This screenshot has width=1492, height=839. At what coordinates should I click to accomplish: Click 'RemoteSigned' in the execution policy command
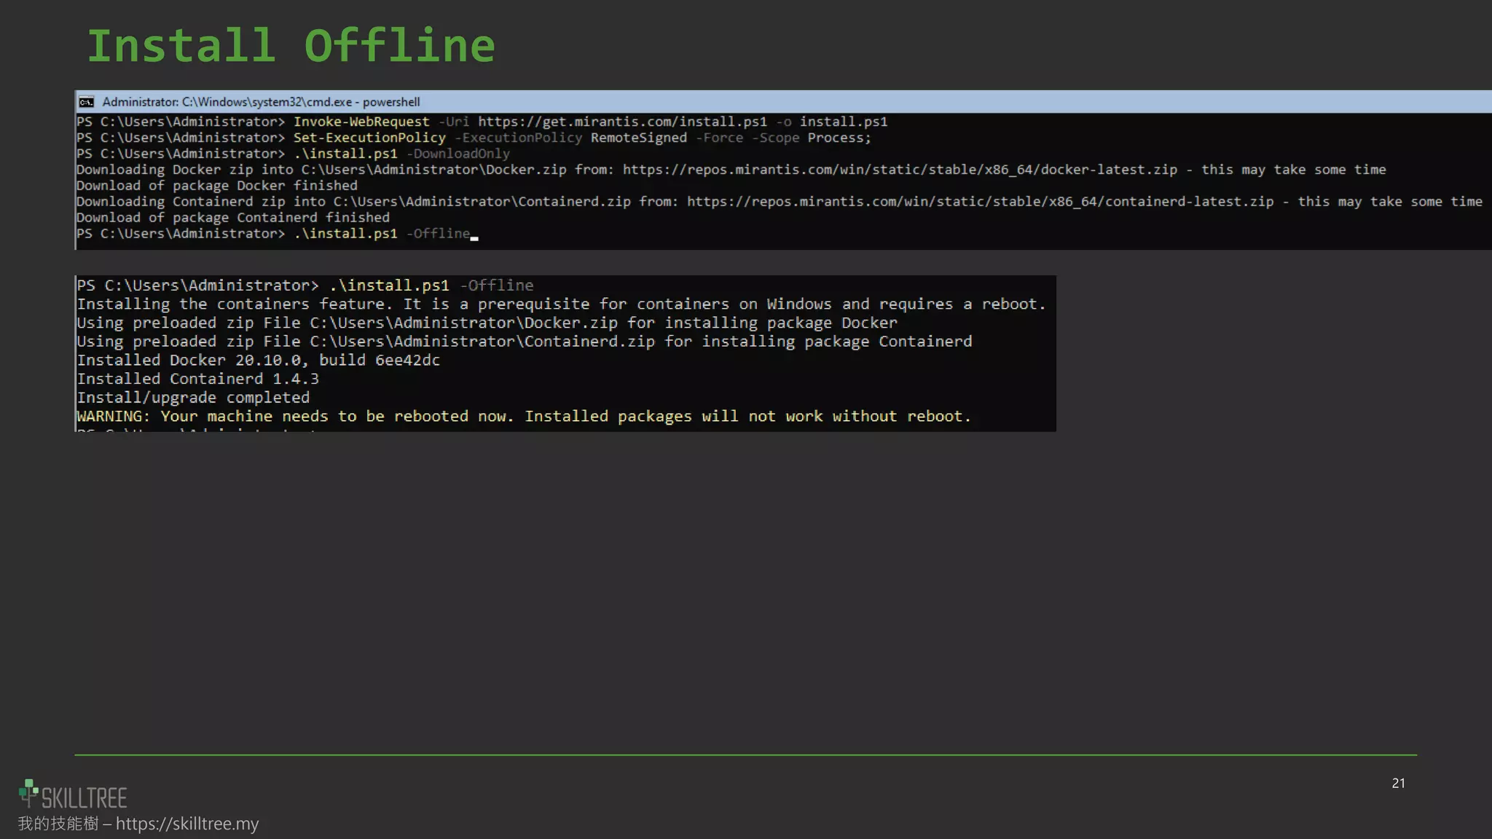point(639,138)
